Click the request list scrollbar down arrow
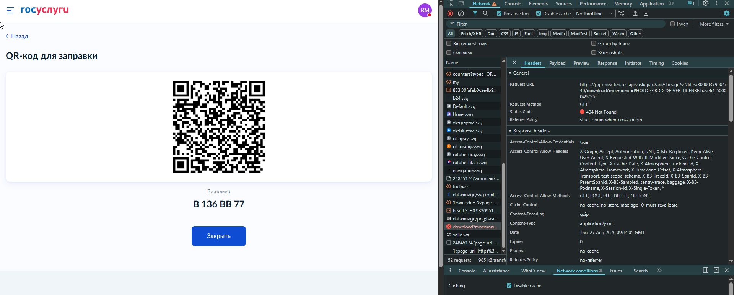This screenshot has height=295, width=734. click(x=503, y=251)
